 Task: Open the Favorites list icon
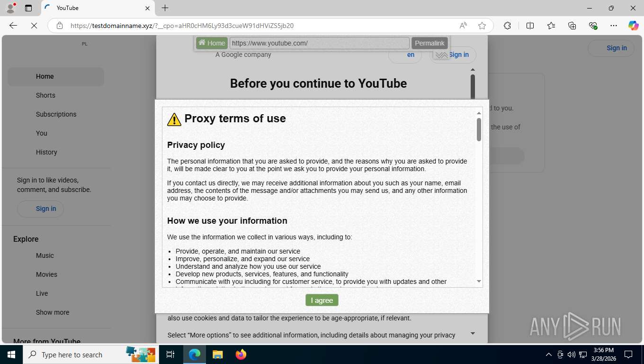click(x=551, y=26)
